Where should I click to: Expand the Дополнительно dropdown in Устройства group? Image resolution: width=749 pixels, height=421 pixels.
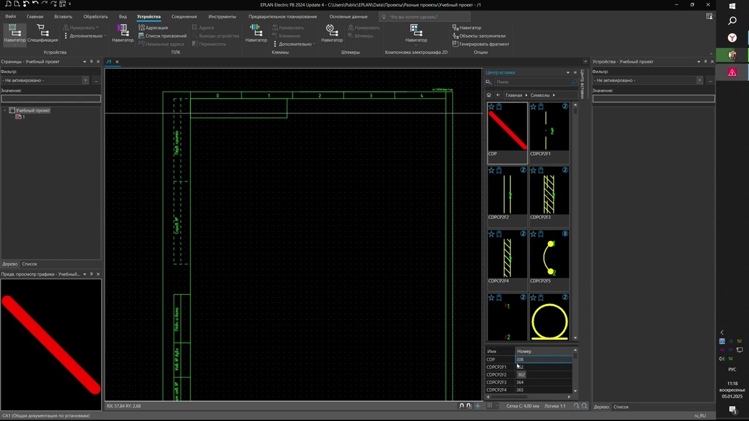87,36
